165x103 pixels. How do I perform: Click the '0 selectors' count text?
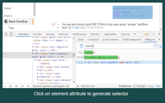tap(125, 86)
